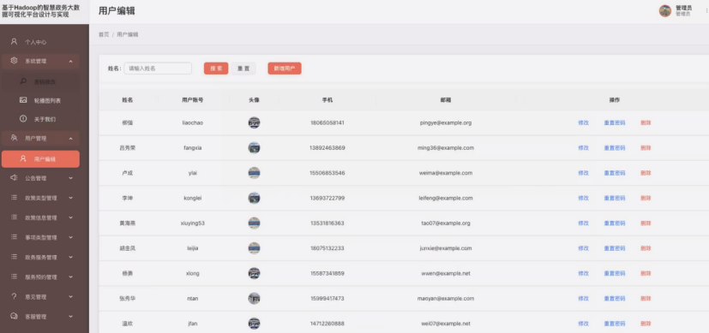The width and height of the screenshot is (709, 333).
Task: Expand 服务预约管理 using its chevron
Action: point(71,277)
